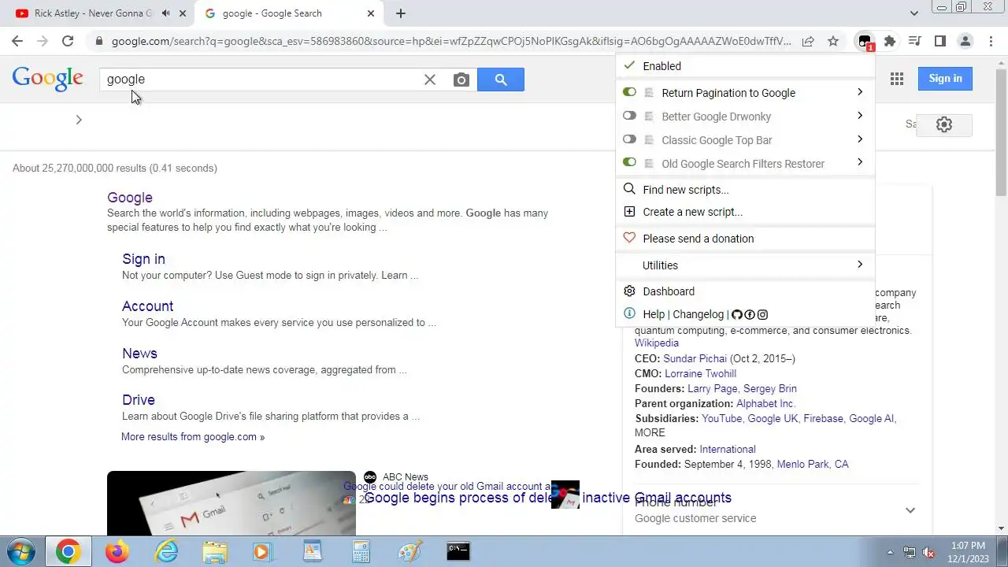Image resolution: width=1008 pixels, height=567 pixels.
Task: Click the blue Sign in button
Action: (945, 78)
